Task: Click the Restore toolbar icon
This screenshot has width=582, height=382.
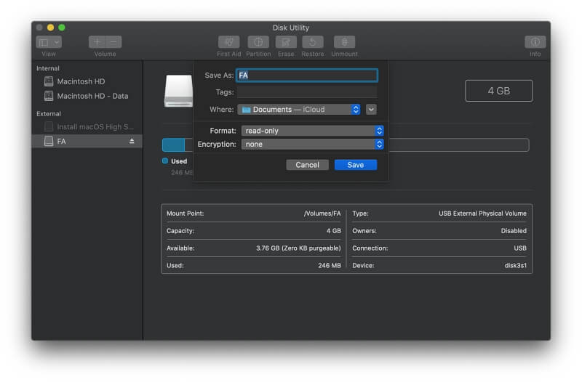Action: click(x=313, y=42)
